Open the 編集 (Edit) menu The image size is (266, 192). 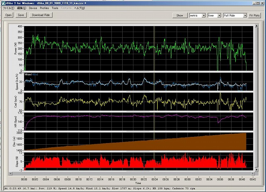coord(21,8)
